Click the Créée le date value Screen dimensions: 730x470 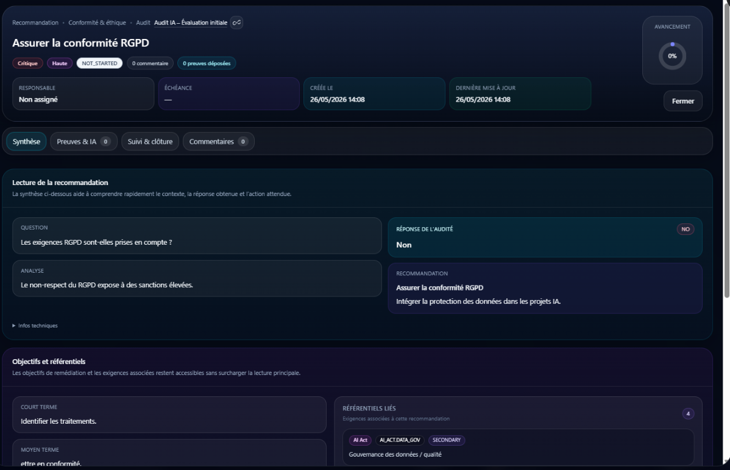pyautogui.click(x=337, y=100)
